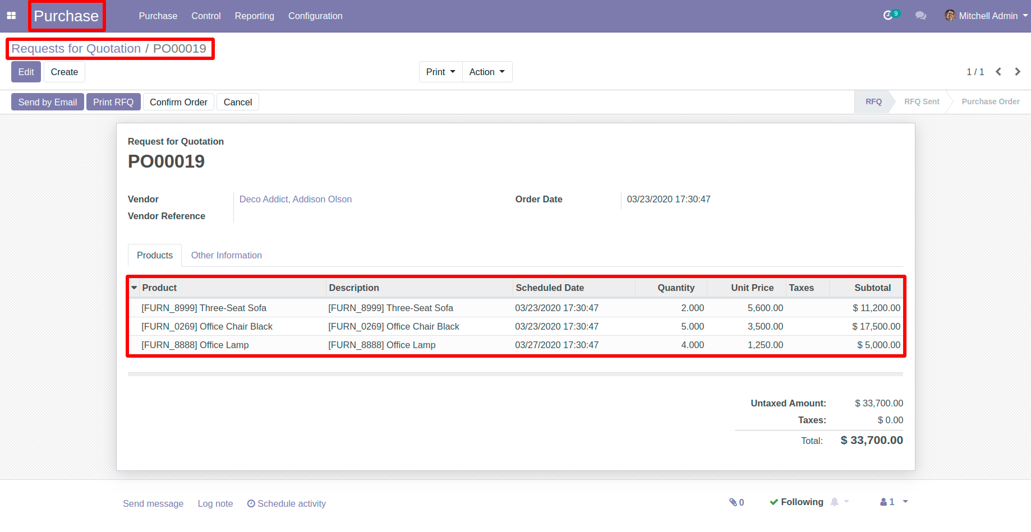
Task: Expand the followers list caret
Action: tap(905, 502)
